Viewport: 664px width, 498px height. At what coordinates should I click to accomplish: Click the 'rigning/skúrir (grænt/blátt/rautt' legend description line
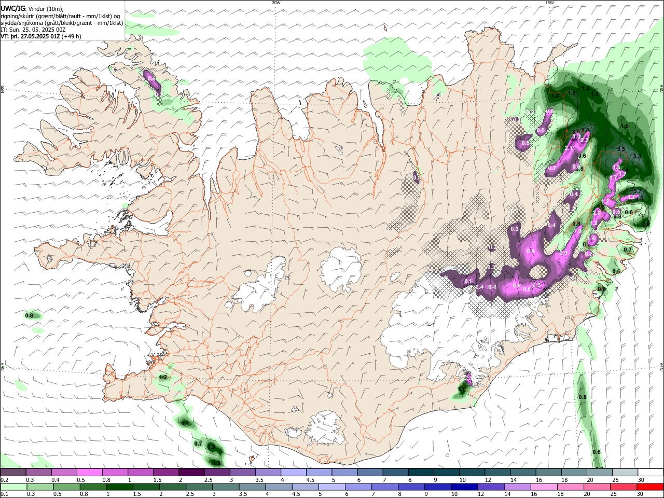coord(61,16)
